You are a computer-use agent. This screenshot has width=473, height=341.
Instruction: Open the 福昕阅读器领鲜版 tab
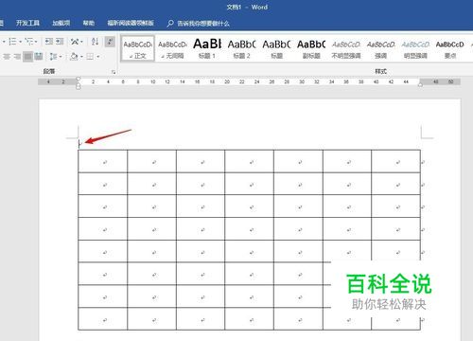point(131,23)
